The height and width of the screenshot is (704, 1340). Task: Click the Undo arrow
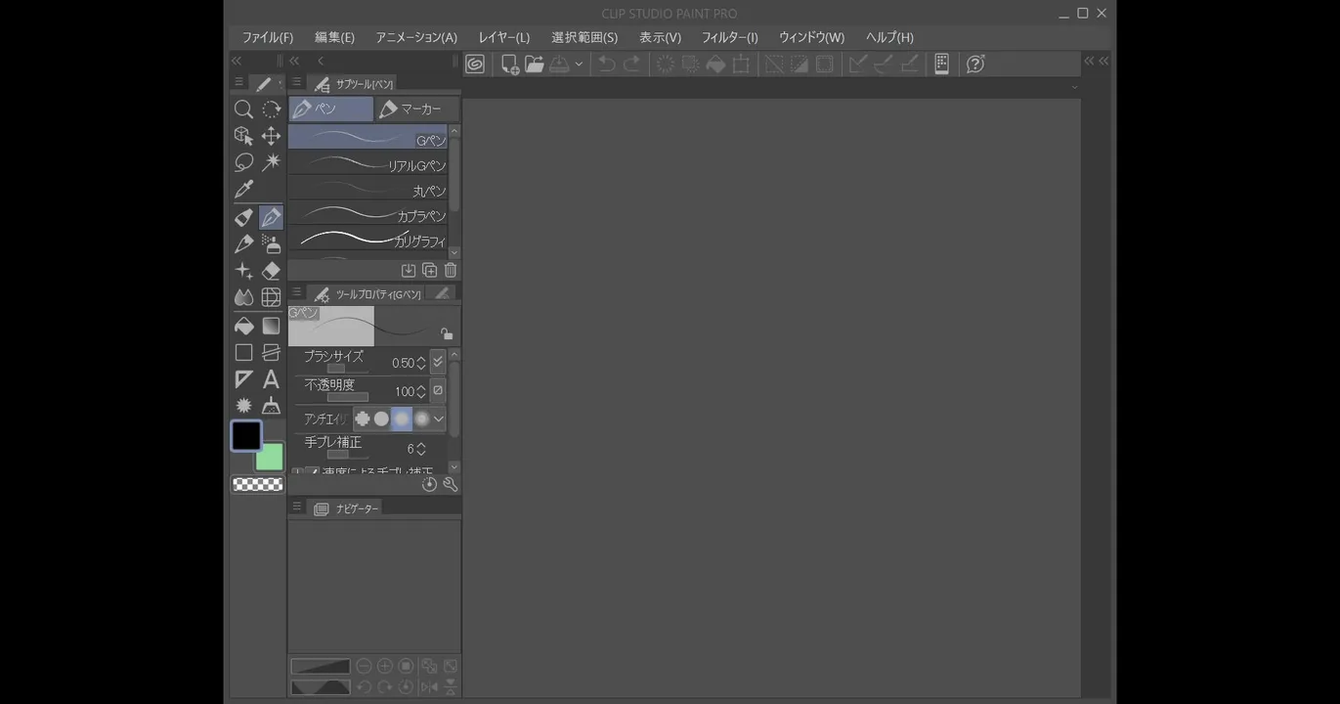point(607,65)
